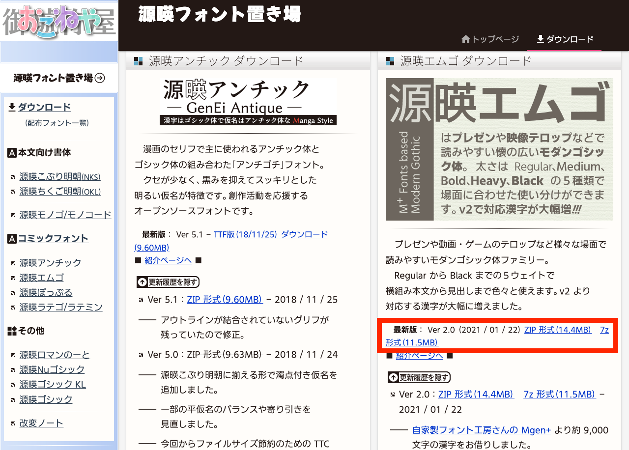Click the 源暎フォント置き場 sidebar heading link
This screenshot has height=450, width=629.
click(59, 78)
